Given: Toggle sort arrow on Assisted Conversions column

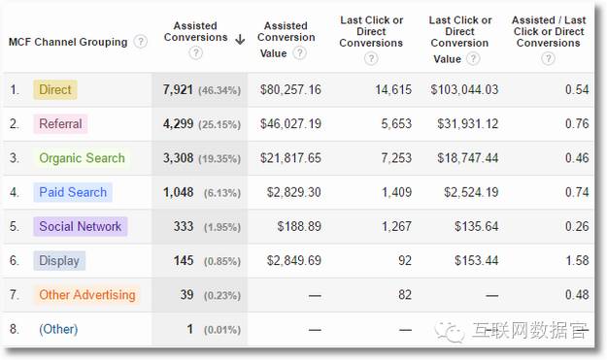Looking at the screenshot, I should click(x=240, y=39).
